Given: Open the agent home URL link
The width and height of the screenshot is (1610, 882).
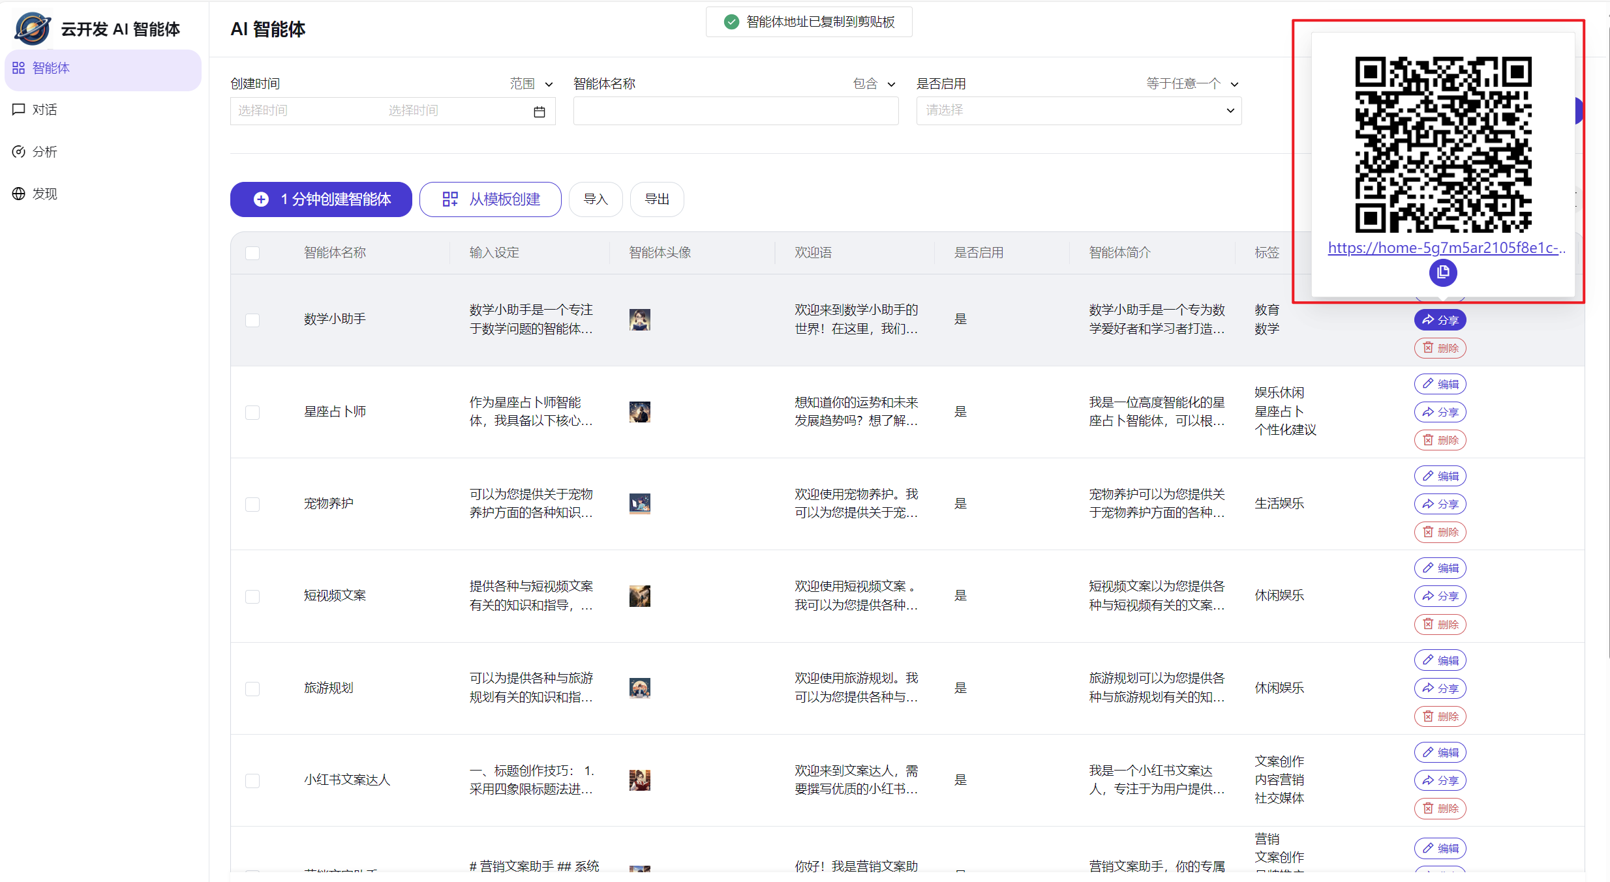Looking at the screenshot, I should pyautogui.click(x=1446, y=248).
